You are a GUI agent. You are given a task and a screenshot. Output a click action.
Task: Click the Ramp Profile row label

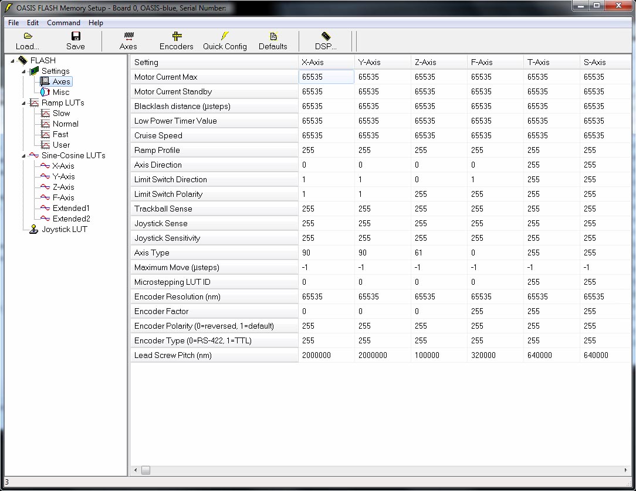click(214, 151)
